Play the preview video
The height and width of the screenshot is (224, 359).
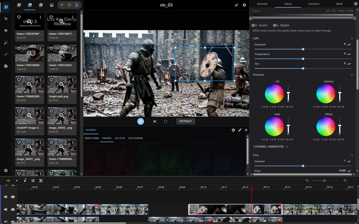tap(141, 121)
